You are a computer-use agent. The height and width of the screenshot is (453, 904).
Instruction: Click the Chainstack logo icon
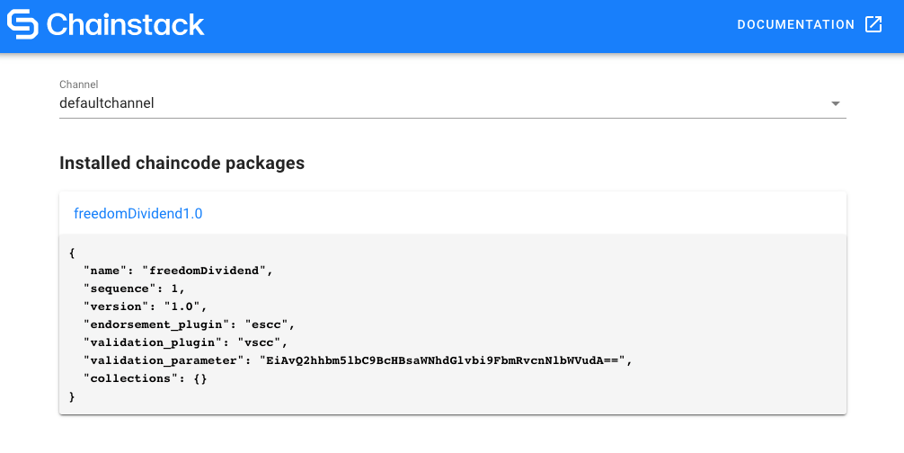pos(22,24)
